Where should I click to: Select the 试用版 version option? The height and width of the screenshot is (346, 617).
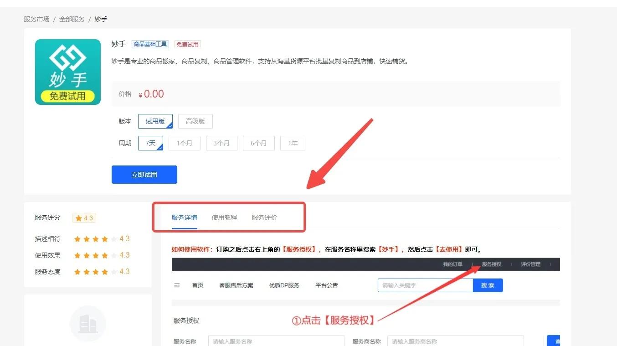[155, 121]
